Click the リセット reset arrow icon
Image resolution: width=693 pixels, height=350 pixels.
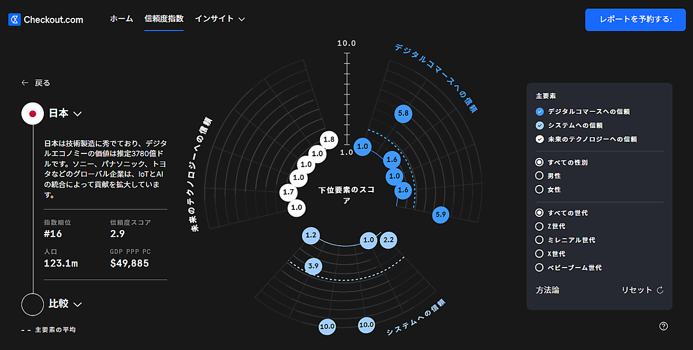(660, 290)
